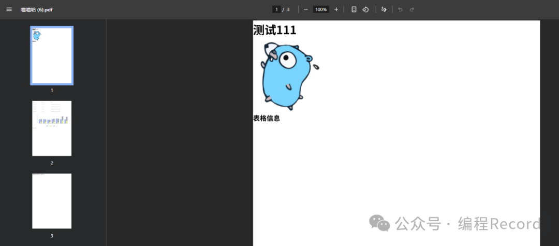Jump to page 2 thumbnail with chart
This screenshot has width=559, height=246.
[52, 128]
